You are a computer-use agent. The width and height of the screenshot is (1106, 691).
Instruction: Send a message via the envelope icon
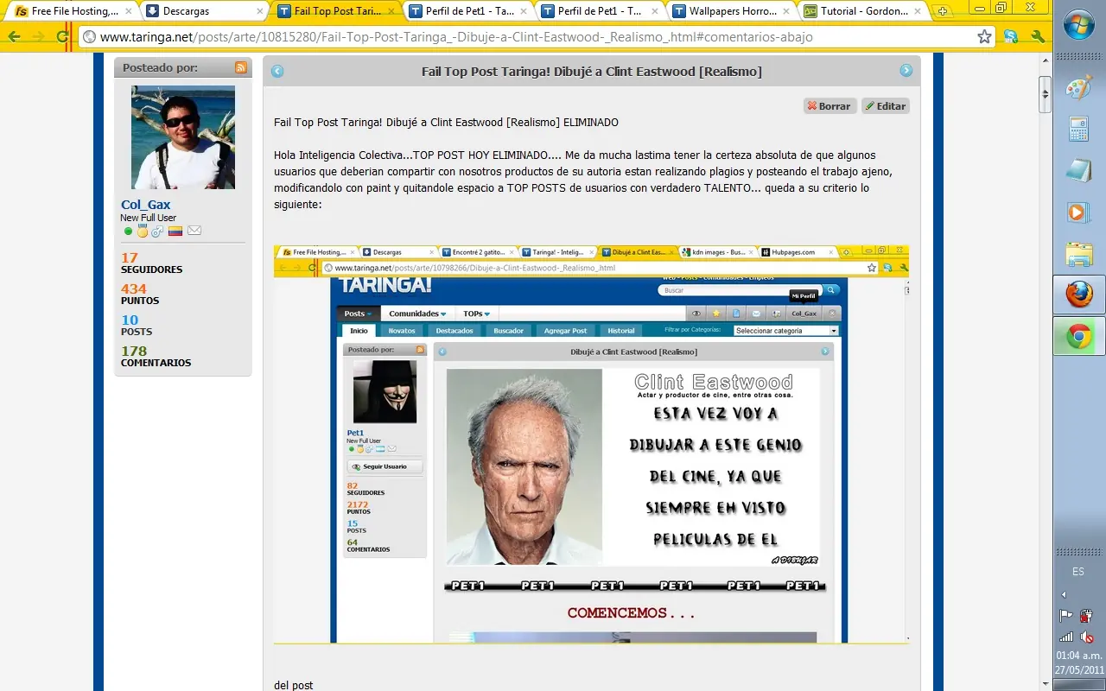(x=194, y=231)
